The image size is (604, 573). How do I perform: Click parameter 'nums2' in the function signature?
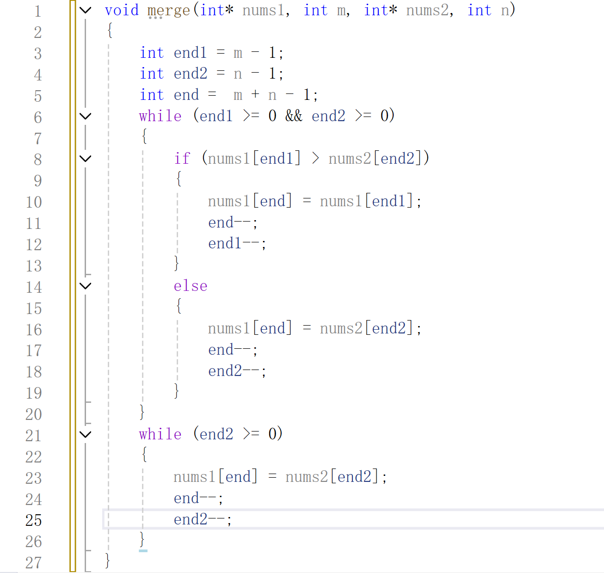(x=427, y=10)
